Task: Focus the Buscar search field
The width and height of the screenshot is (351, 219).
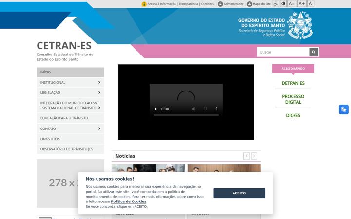Action: click(x=283, y=52)
